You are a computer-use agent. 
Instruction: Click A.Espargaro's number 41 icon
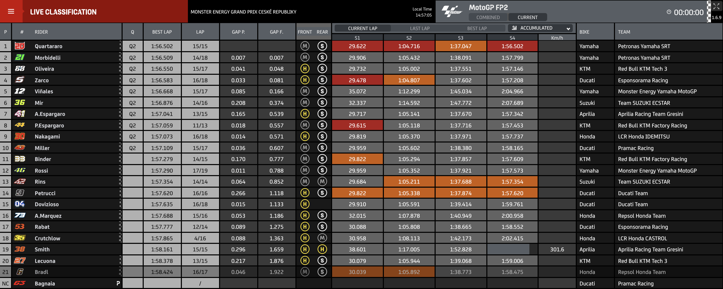click(x=20, y=114)
